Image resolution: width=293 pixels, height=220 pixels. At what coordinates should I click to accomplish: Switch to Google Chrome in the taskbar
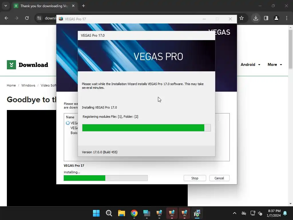[x=134, y=213]
